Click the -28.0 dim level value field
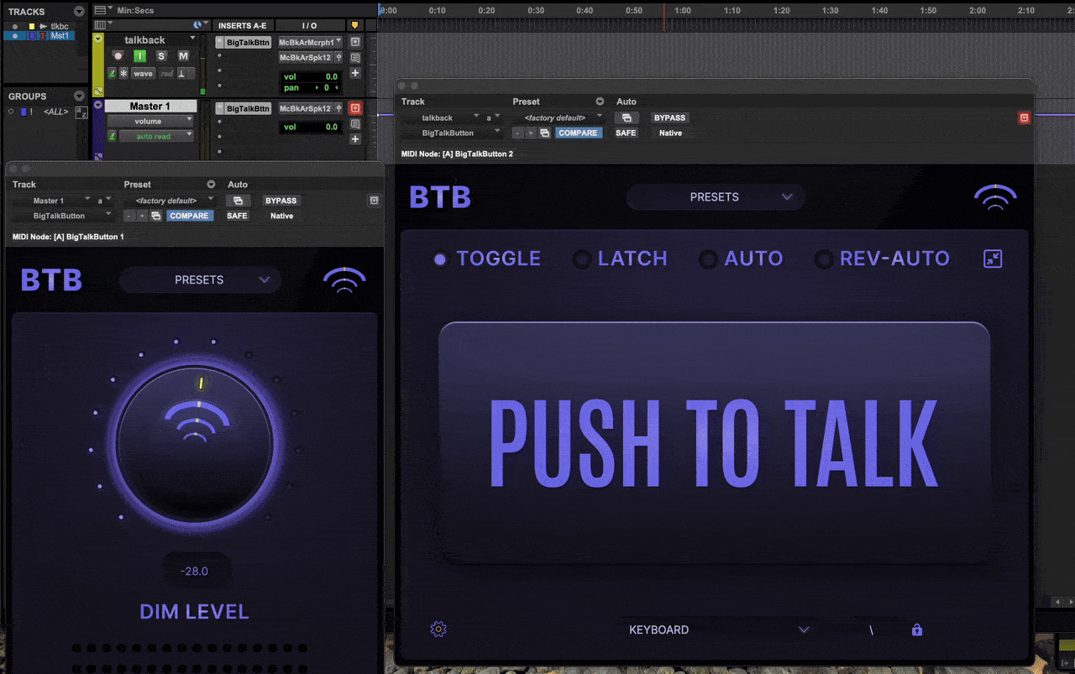1075x674 pixels. pyautogui.click(x=194, y=572)
